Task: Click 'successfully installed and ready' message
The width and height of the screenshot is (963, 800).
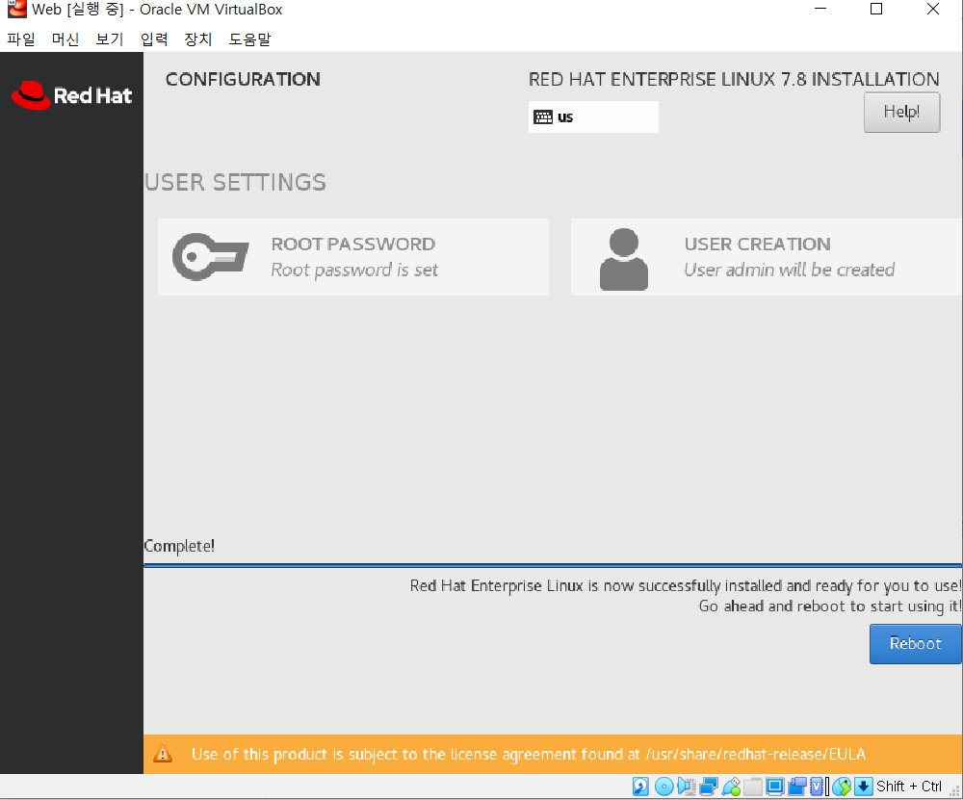Action: pos(686,585)
